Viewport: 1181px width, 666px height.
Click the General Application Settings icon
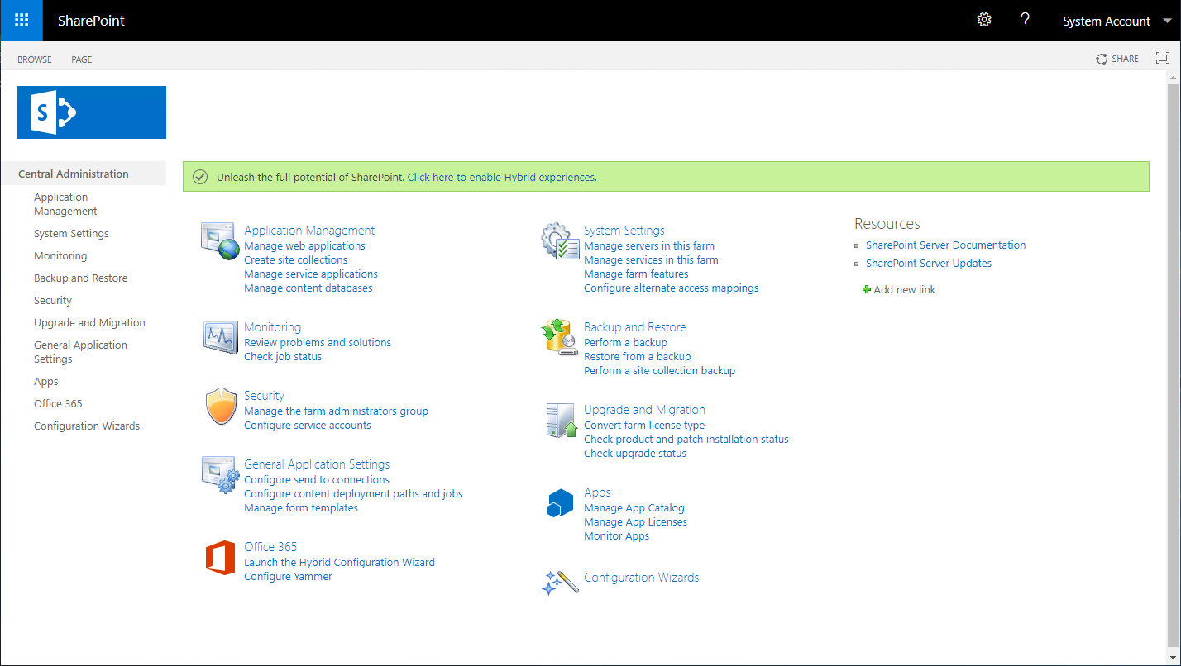click(219, 476)
